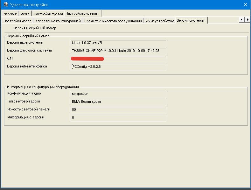The image size is (251, 190).
Task: Open the Сроки технического обслуживания sub-tab
Action: tap(113, 21)
